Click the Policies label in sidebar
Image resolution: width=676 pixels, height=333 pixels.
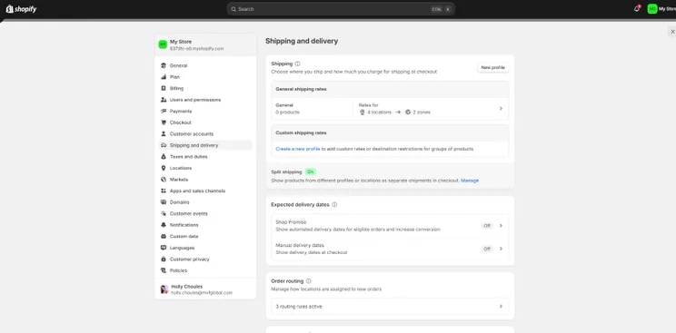point(178,270)
